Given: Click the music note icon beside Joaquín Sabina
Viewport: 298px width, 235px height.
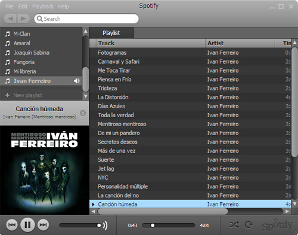Looking at the screenshot, I should click(8, 53).
